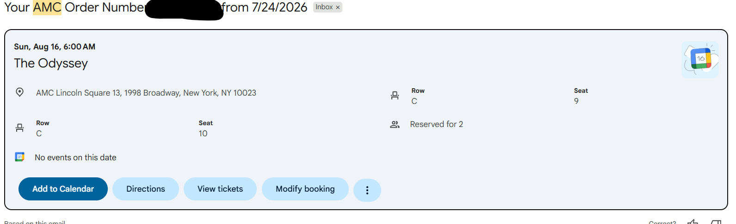Viewport: 736px width, 224px height.
Task: Select Modify booking
Action: click(305, 189)
